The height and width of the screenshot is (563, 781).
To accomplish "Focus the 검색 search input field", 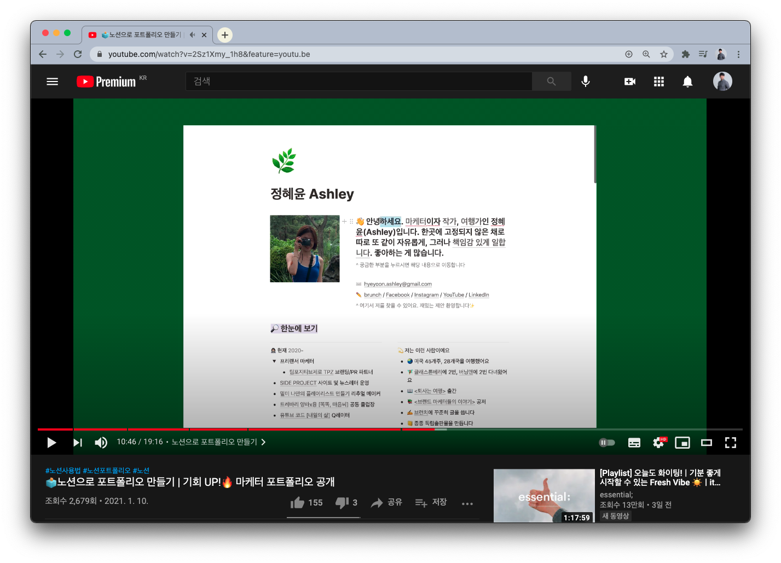I will coord(358,82).
